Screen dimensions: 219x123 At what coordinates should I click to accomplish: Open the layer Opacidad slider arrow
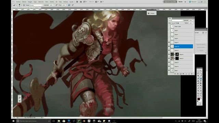click(x=193, y=20)
